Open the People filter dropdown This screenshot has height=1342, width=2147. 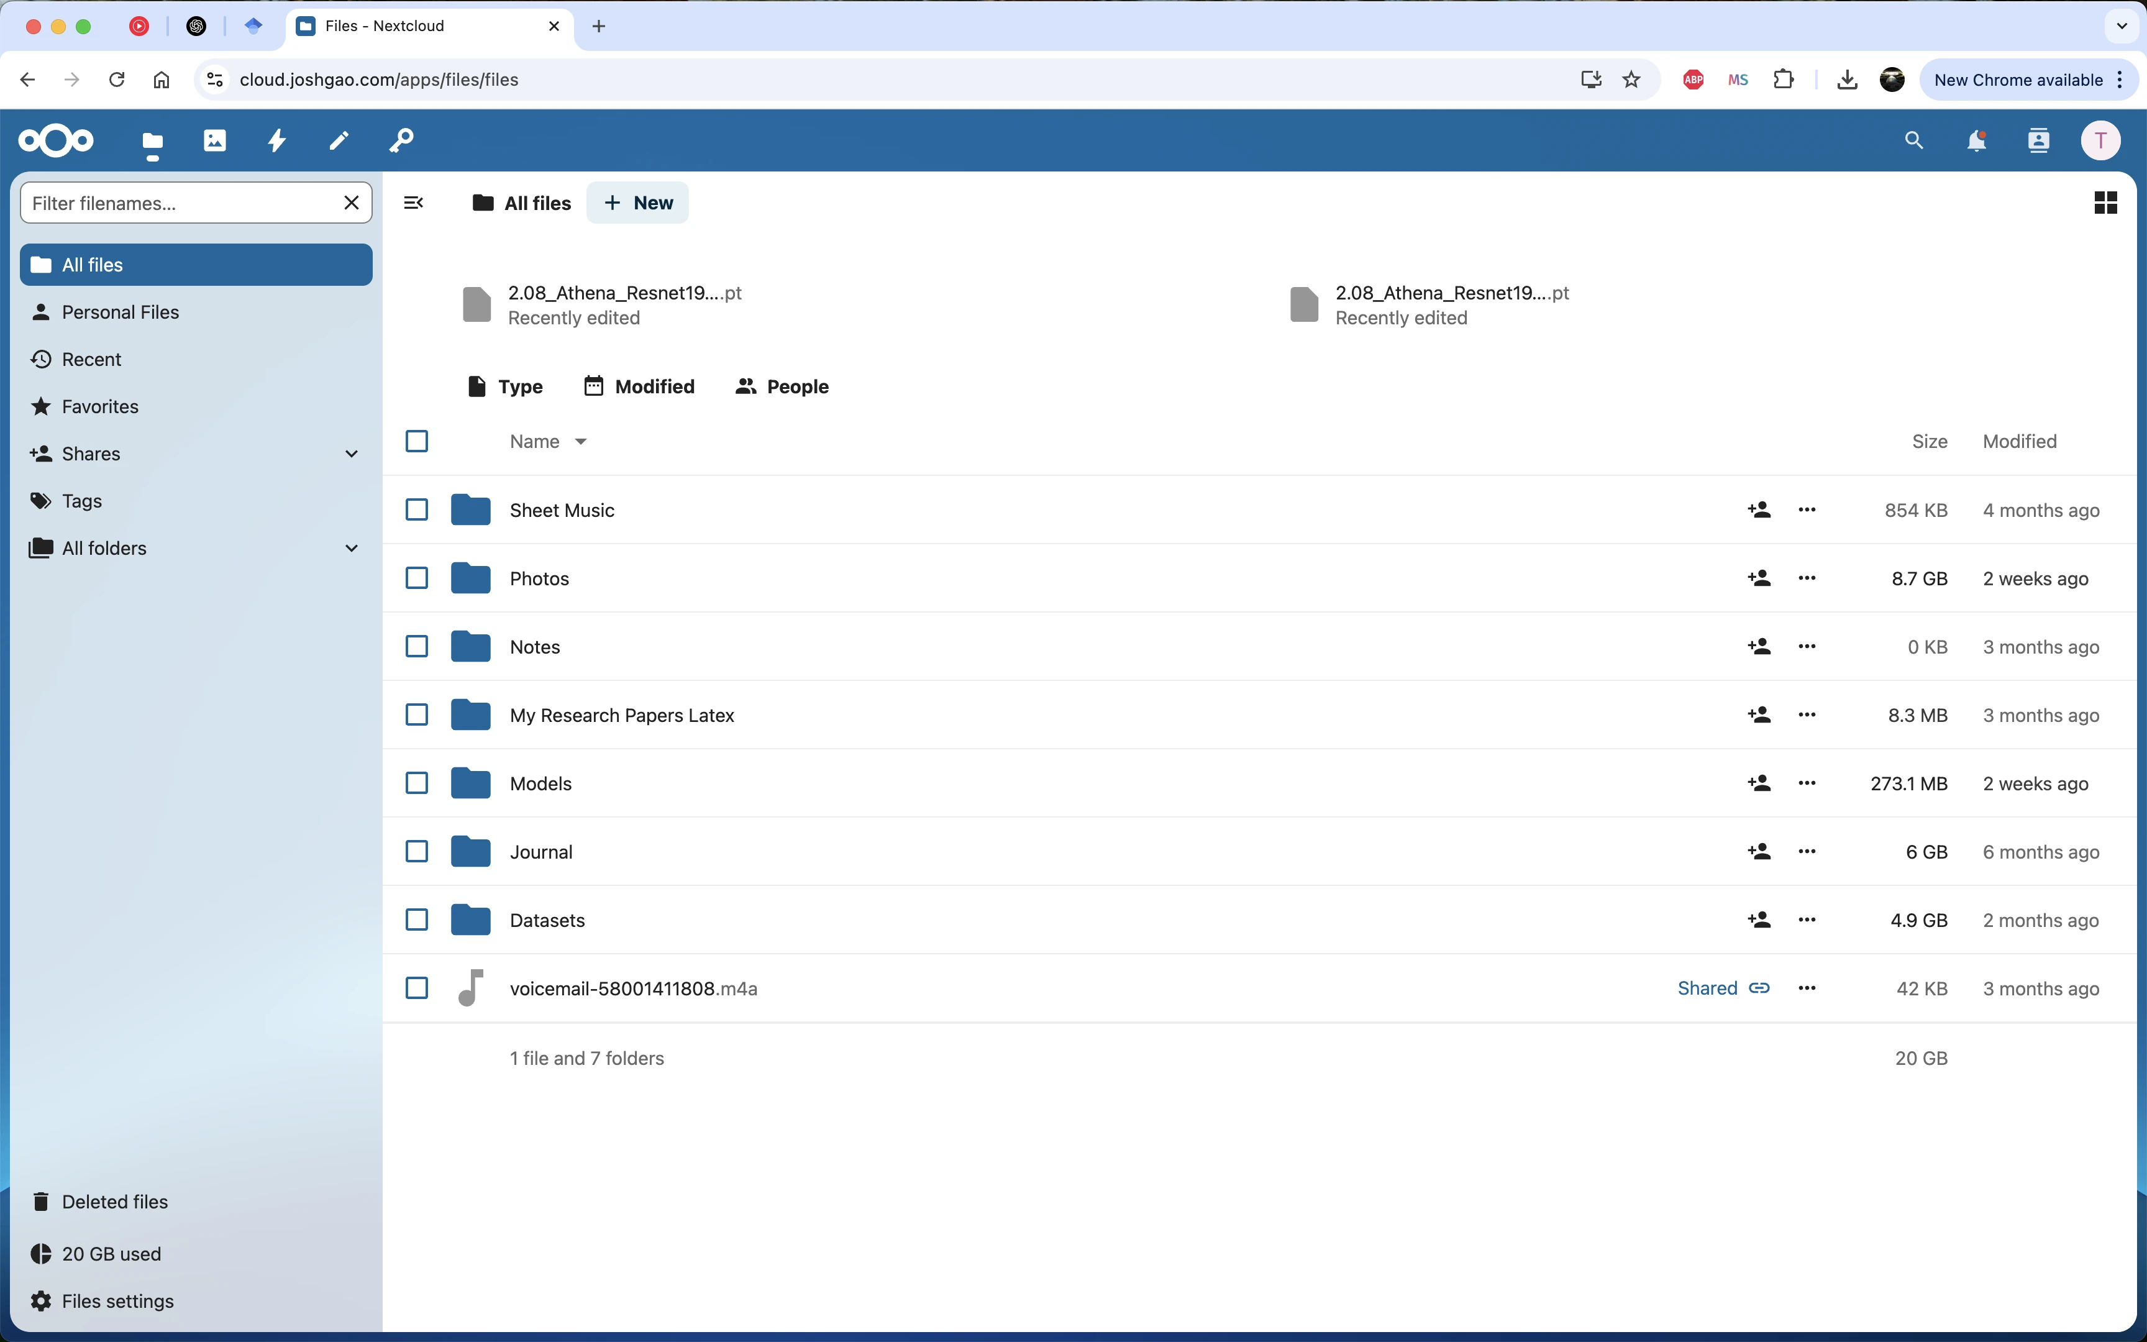(x=783, y=387)
